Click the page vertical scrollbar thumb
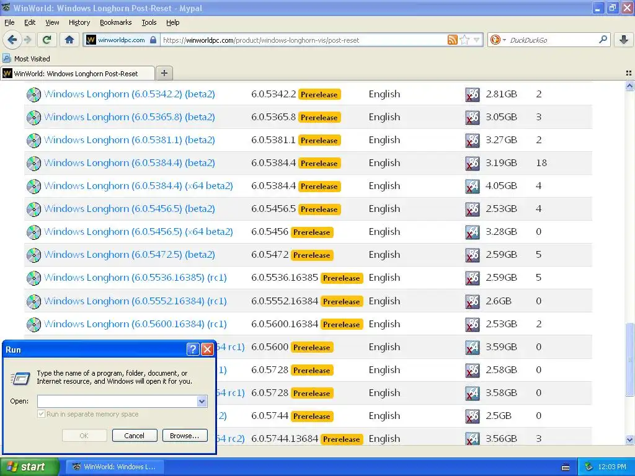 coord(629,359)
